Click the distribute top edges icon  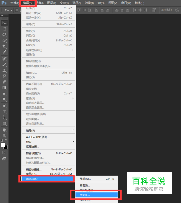[117, 10]
